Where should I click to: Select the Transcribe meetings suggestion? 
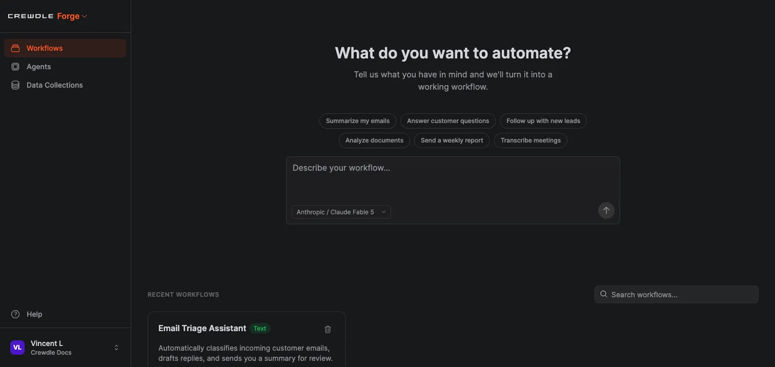[531, 140]
